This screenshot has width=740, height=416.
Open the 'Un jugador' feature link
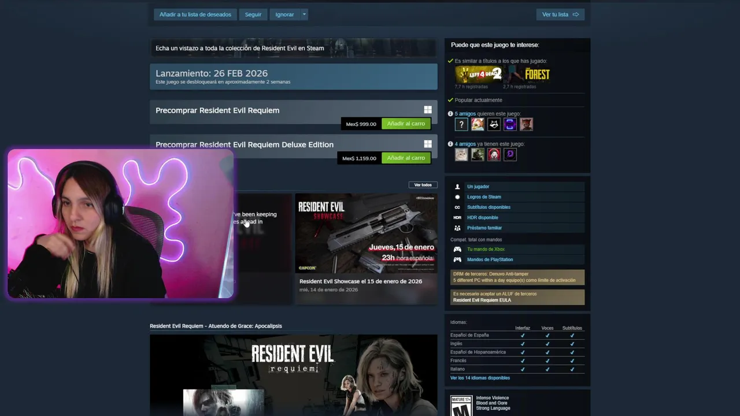pyautogui.click(x=478, y=187)
